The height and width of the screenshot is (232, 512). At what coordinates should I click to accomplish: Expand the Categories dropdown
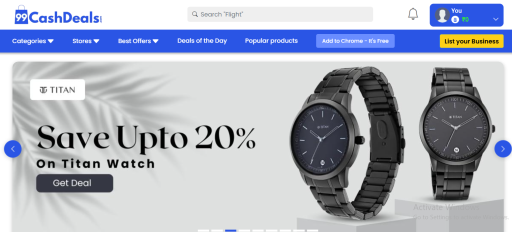[33, 41]
